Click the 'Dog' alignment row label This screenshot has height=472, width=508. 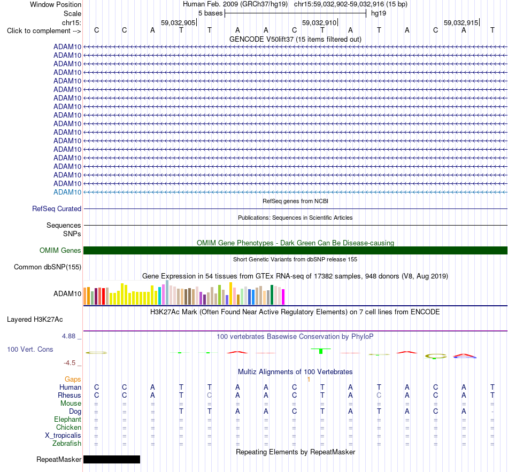coord(75,412)
